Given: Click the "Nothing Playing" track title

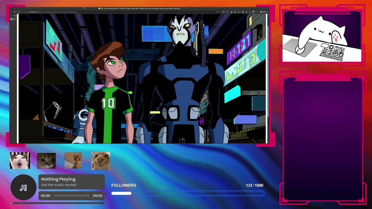Looking at the screenshot, I should (58, 179).
